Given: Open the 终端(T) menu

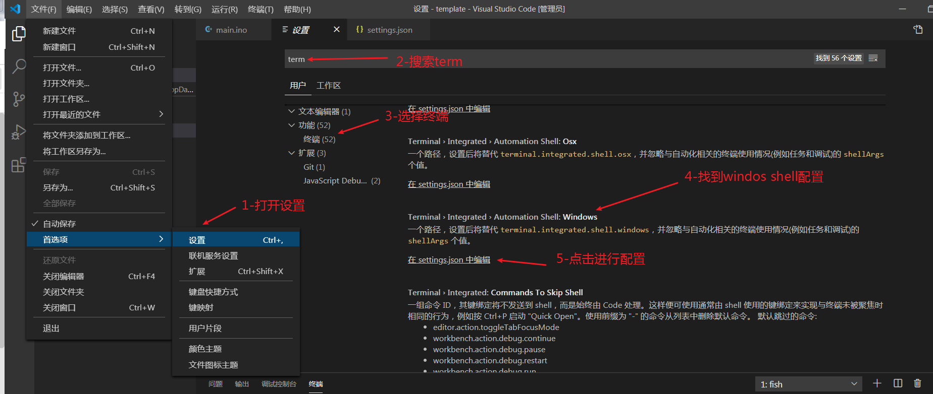Looking at the screenshot, I should pyautogui.click(x=261, y=9).
